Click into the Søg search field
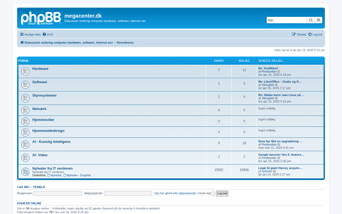 tap(287, 20)
